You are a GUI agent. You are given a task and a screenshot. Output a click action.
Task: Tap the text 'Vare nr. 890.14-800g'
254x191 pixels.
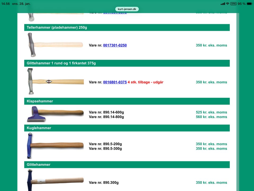(x=106, y=117)
